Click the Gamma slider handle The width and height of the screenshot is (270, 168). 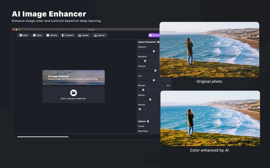(150, 99)
